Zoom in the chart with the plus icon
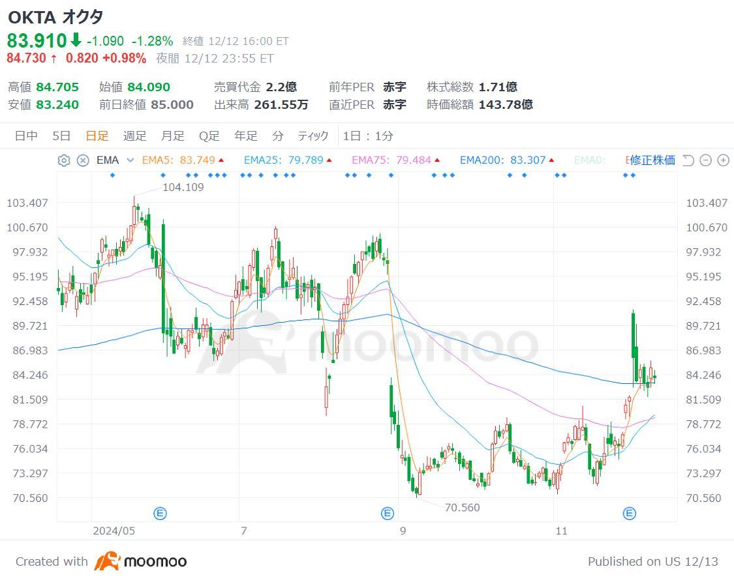This screenshot has height=582, width=734. click(723, 160)
